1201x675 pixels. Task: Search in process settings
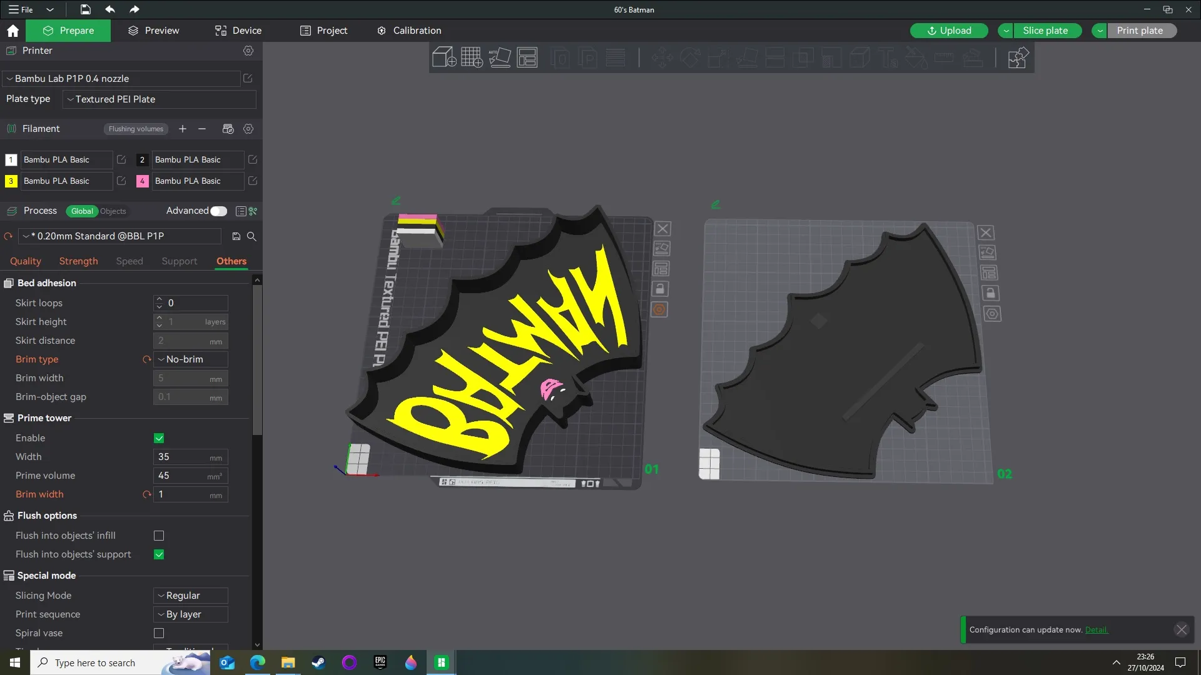click(251, 236)
